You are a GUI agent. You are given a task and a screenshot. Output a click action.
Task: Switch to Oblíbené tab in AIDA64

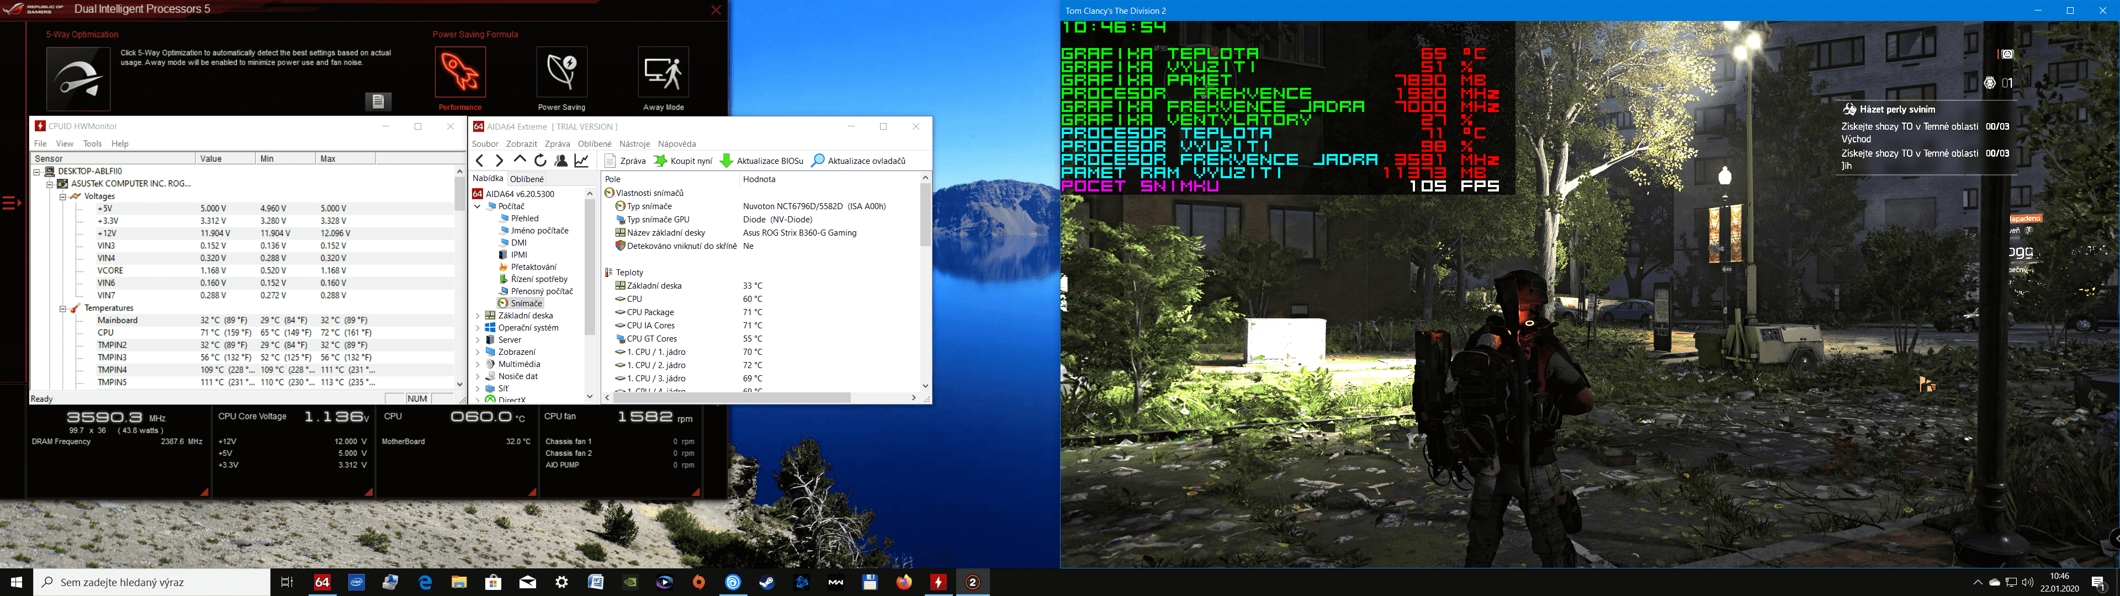(527, 179)
